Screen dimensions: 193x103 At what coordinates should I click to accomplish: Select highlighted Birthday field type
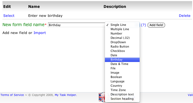122,60
